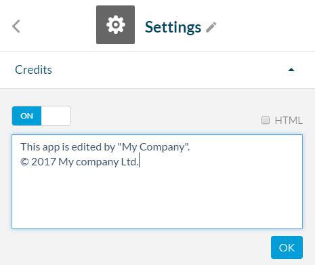Click the word "Company" in quoted text
This screenshot has width=315, height=265.
point(162,148)
